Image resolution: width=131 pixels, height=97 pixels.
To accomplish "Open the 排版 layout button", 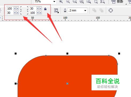I will point(117,2).
